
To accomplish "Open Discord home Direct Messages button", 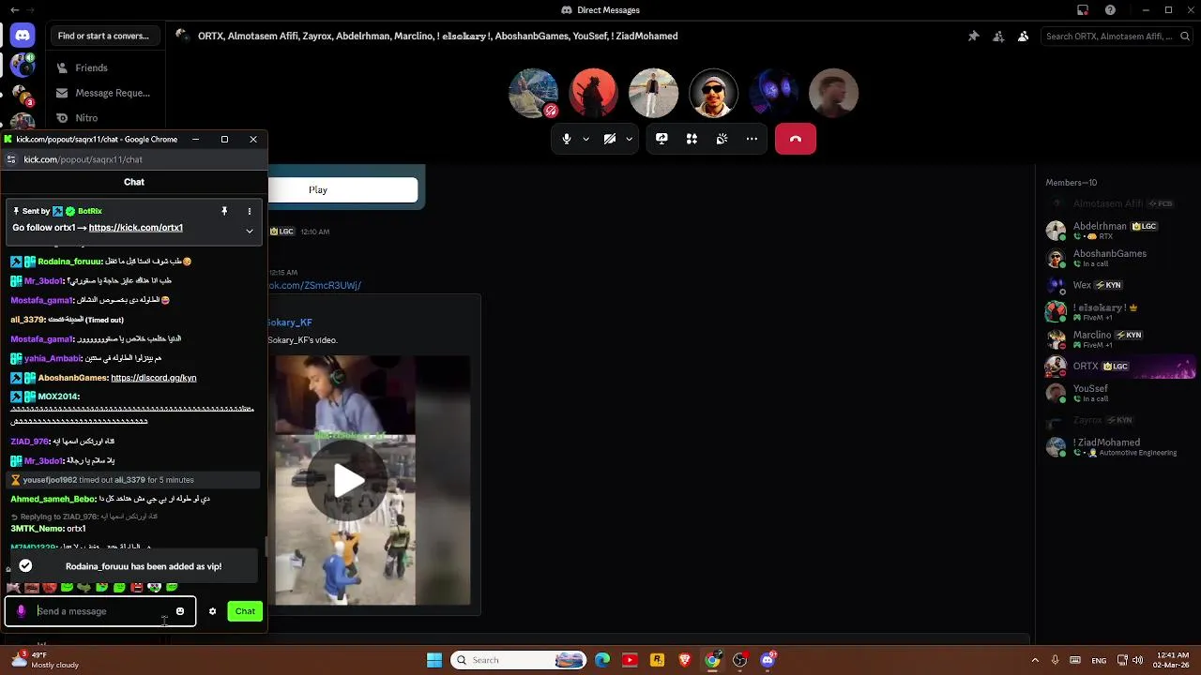I will (23, 36).
